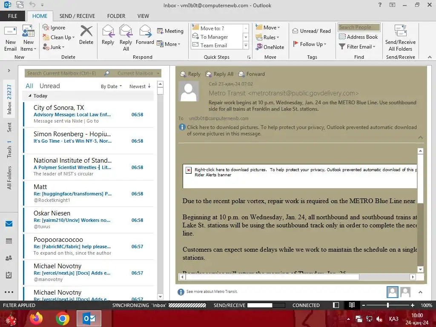This screenshot has width=436, height=327.
Task: Click Ignore conversation button
Action: coord(54,28)
